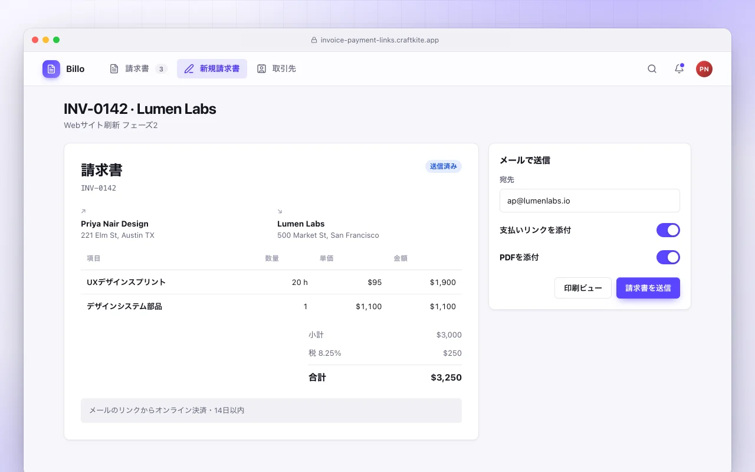
Task: Click the arrow icon above Priya Nair Design
Action: [83, 211]
